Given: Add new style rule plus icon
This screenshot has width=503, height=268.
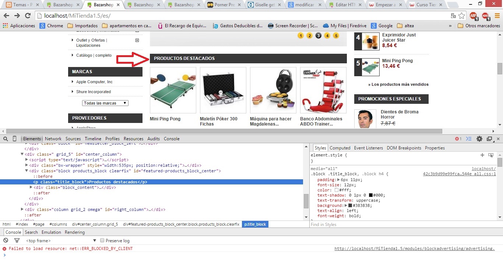Looking at the screenshot, I should pos(482,155).
